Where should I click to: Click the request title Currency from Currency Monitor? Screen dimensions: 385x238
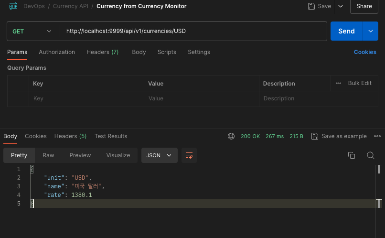141,6
